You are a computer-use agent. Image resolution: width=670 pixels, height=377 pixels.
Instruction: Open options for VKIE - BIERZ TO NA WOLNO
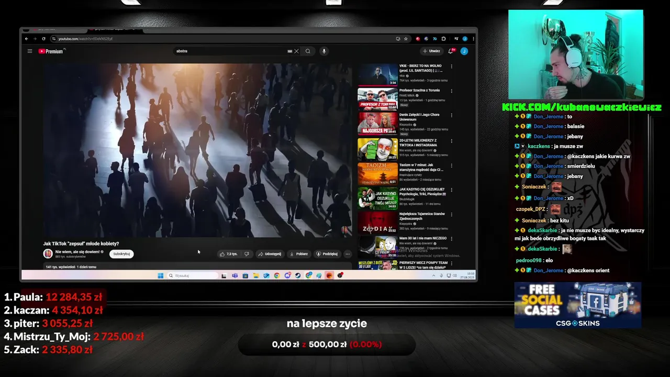451,66
